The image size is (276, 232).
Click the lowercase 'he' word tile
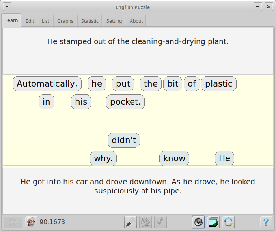pyautogui.click(x=97, y=84)
